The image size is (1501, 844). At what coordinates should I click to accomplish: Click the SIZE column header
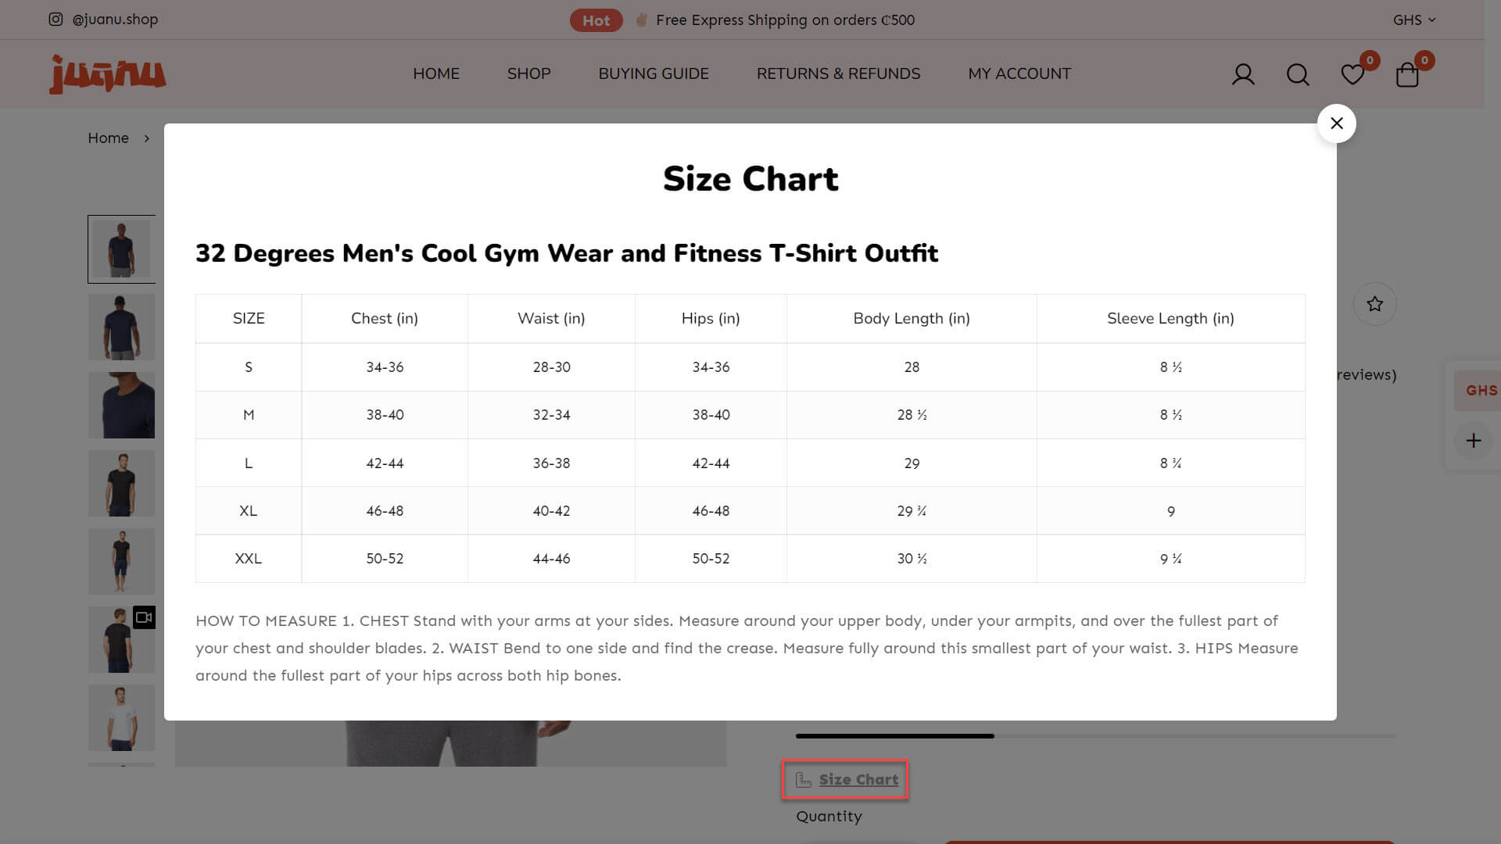(x=249, y=319)
